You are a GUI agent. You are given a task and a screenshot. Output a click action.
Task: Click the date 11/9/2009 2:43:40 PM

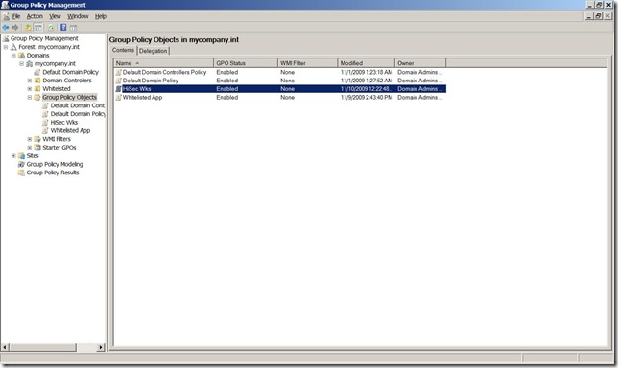coord(367,97)
